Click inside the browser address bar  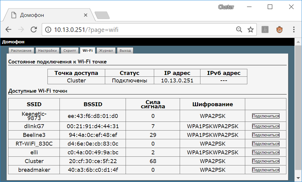(x=135, y=30)
